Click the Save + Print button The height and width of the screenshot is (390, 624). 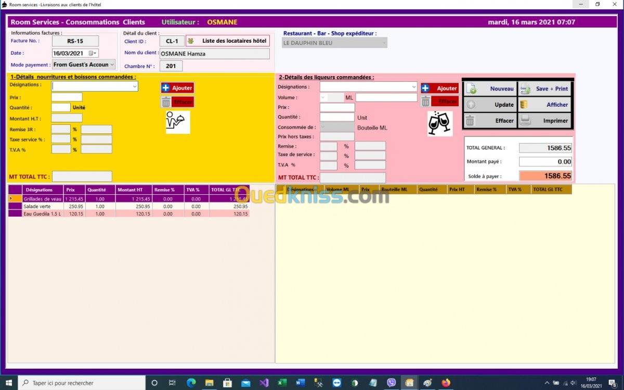point(545,89)
